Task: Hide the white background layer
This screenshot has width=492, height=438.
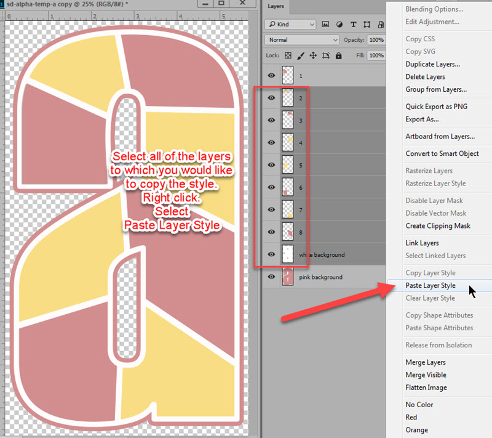Action: click(x=271, y=254)
